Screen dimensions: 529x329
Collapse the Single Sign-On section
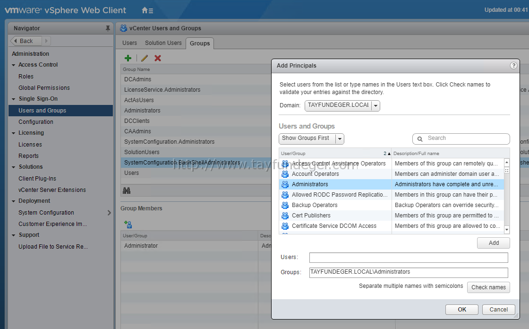pos(14,99)
